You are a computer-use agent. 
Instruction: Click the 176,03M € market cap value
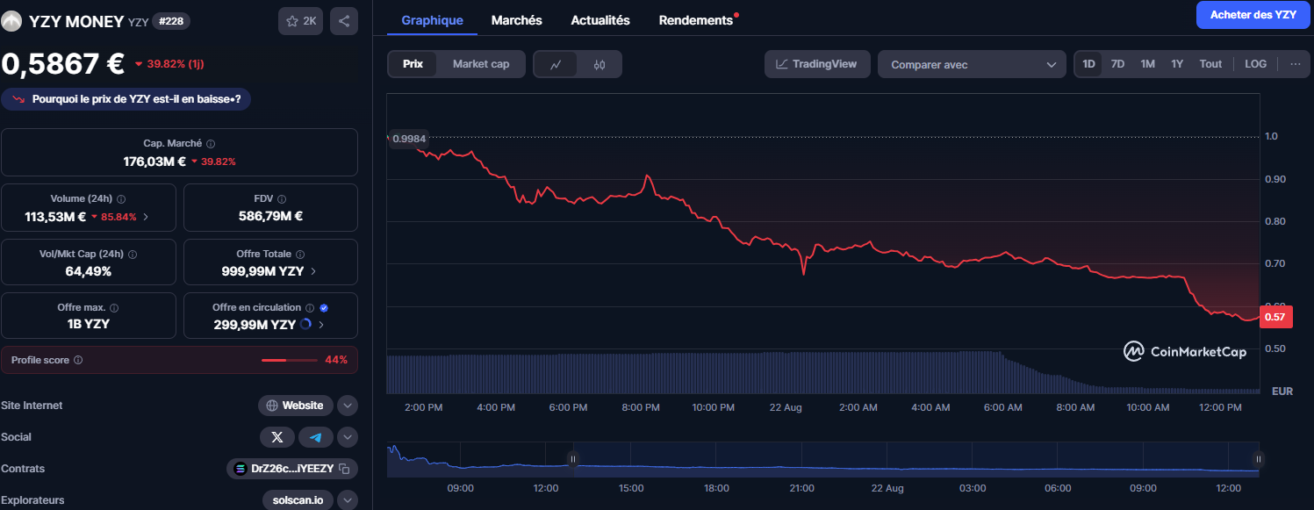154,162
